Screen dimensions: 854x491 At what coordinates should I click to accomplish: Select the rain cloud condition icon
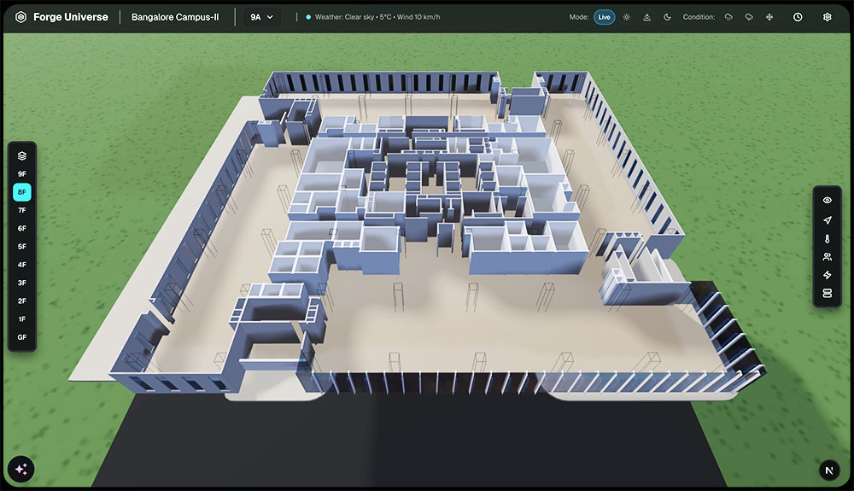pyautogui.click(x=728, y=17)
